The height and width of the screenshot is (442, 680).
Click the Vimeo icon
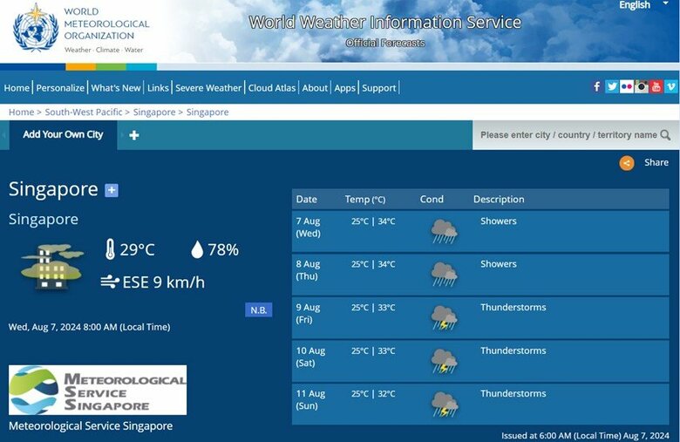670,86
